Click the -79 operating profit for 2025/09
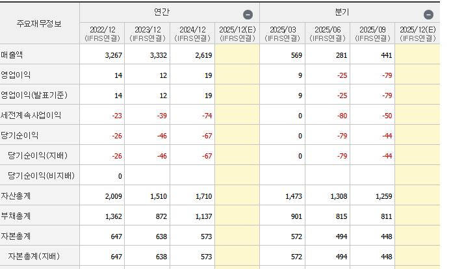The image size is (451, 269). (387, 75)
